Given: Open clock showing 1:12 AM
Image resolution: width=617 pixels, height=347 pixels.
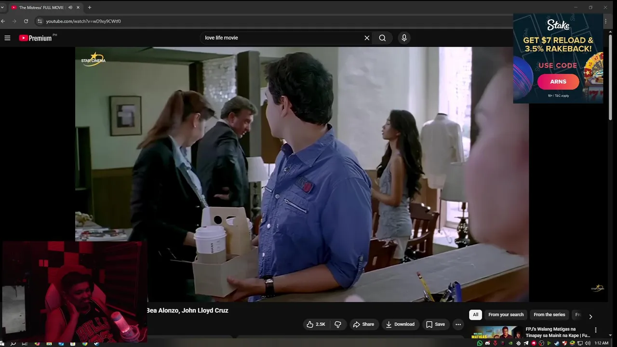Looking at the screenshot, I should pyautogui.click(x=601, y=343).
